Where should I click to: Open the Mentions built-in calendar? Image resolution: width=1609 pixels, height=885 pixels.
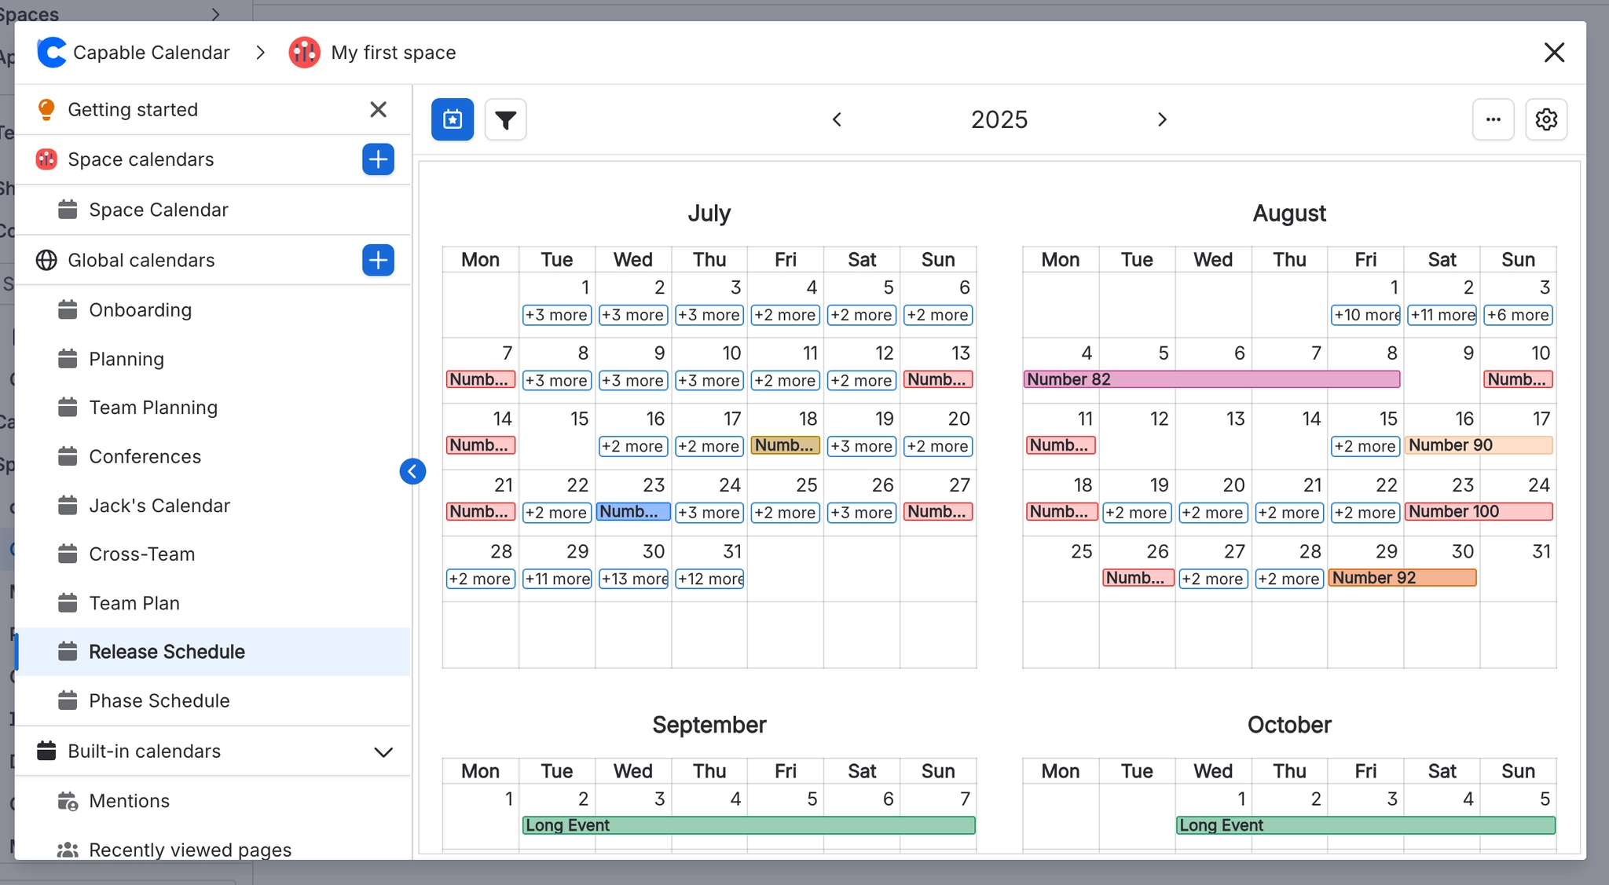[x=129, y=801]
